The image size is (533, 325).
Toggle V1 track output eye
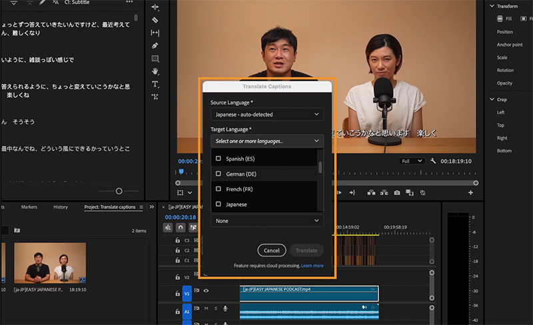click(x=206, y=290)
